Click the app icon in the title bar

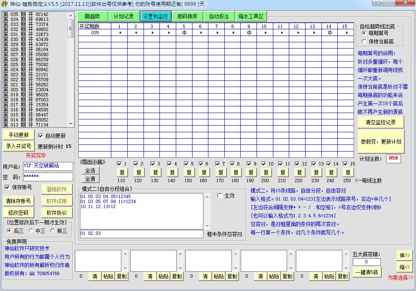point(4,4)
